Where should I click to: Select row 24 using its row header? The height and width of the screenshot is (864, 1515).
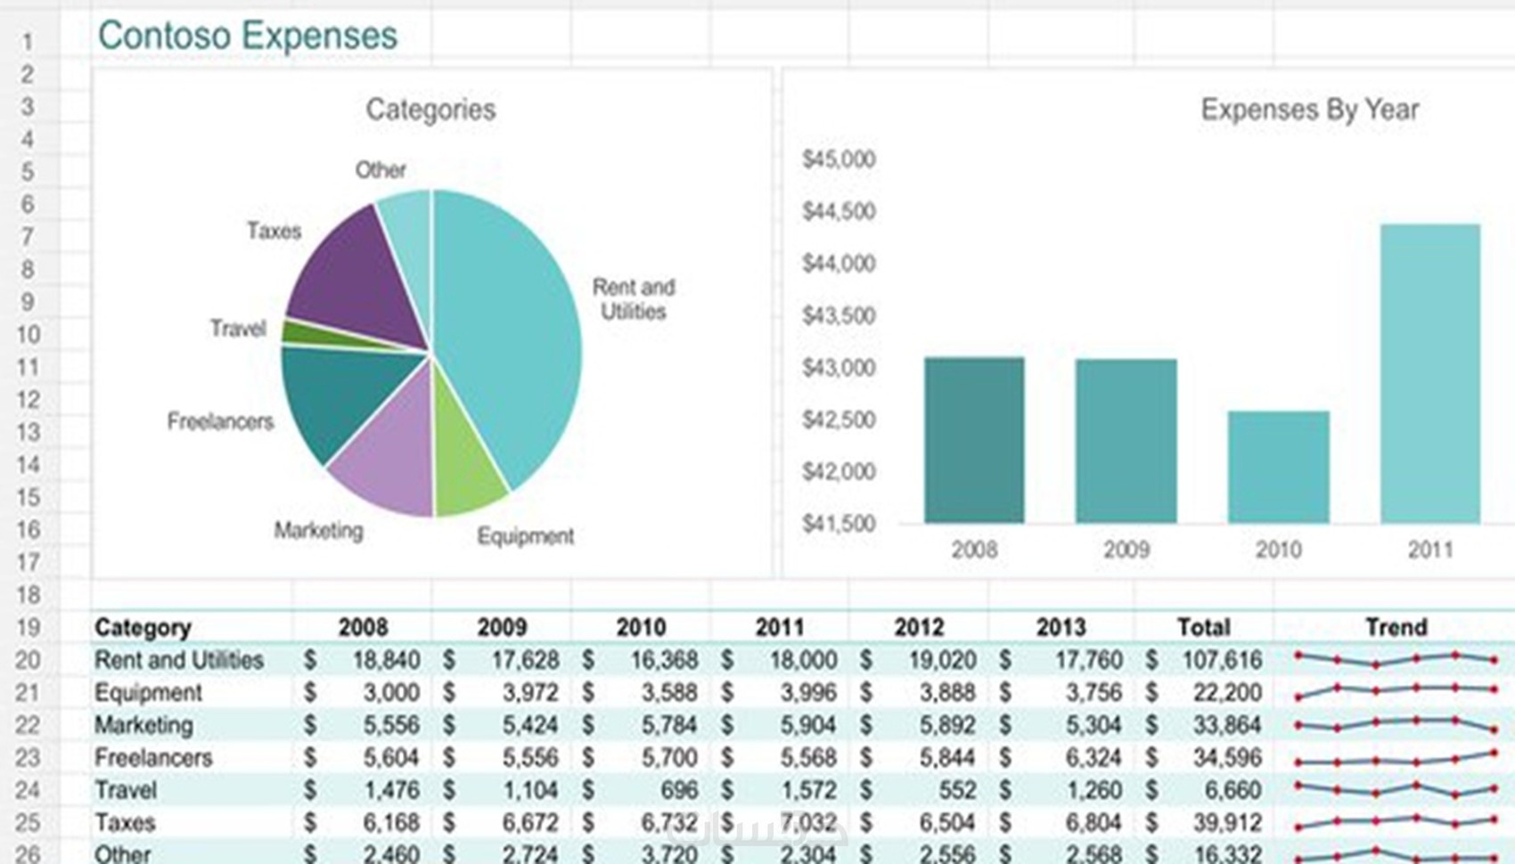pyautogui.click(x=28, y=790)
